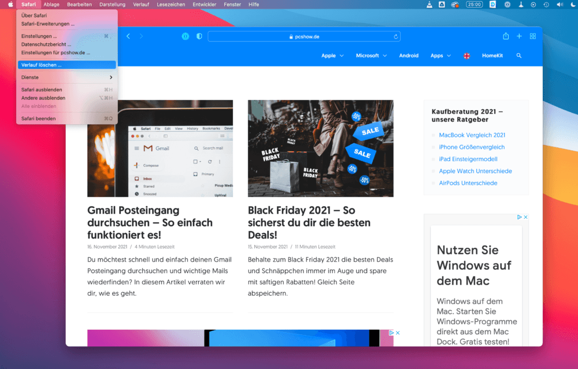Viewport: 578px width, 369px height.
Task: Open MacBook Vergleich 2021 link
Action: (472, 135)
